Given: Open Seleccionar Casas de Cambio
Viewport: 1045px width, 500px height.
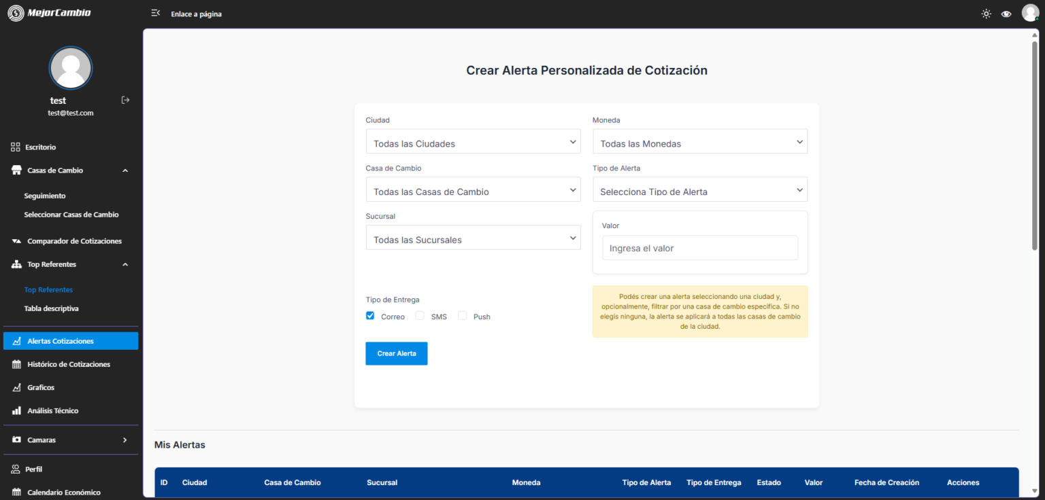Looking at the screenshot, I should pyautogui.click(x=71, y=215).
